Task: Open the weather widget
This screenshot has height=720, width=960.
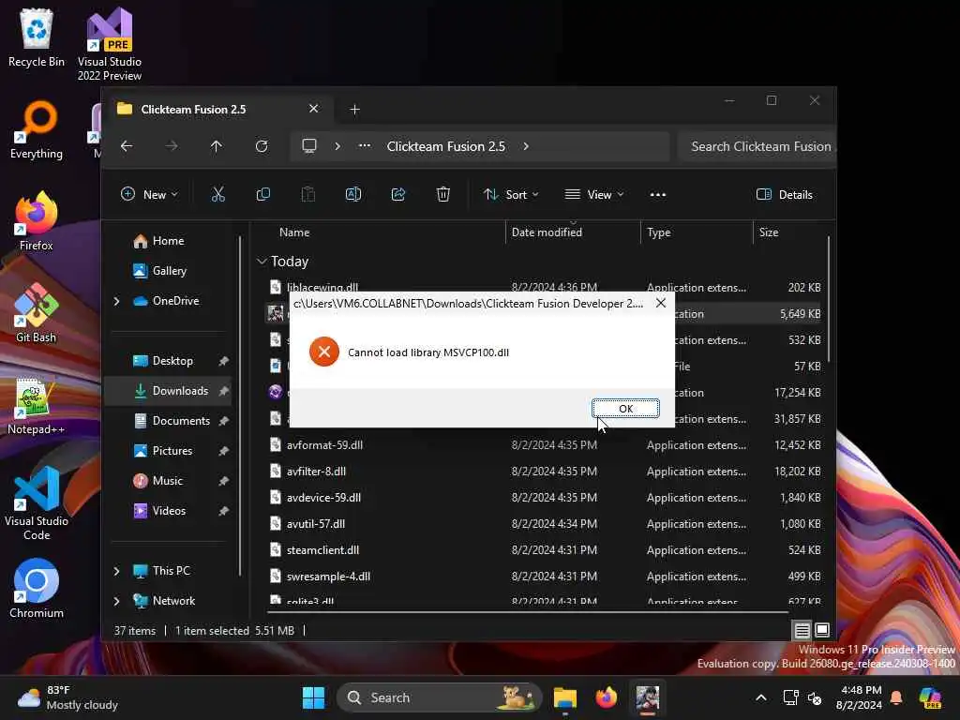Action: (x=67, y=697)
